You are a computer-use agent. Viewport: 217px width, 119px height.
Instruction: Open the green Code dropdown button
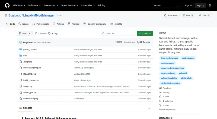[145, 34]
